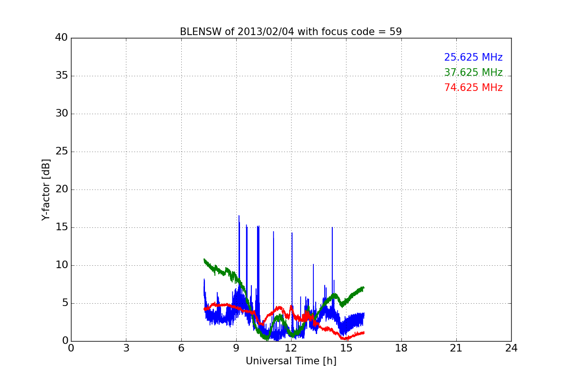Click the y-axis tick label 30
Screen dimensions: 568x379
pos(61,114)
